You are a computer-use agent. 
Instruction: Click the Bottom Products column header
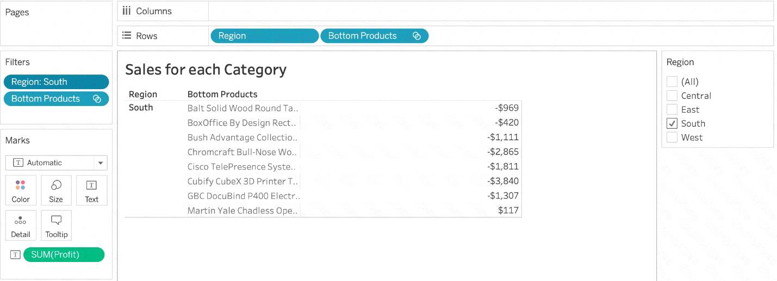222,94
